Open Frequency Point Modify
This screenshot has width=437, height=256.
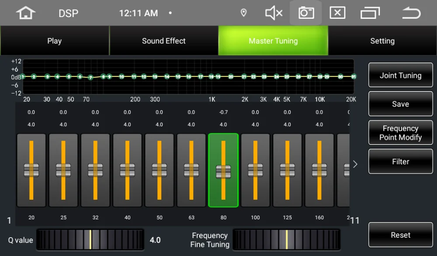400,132
